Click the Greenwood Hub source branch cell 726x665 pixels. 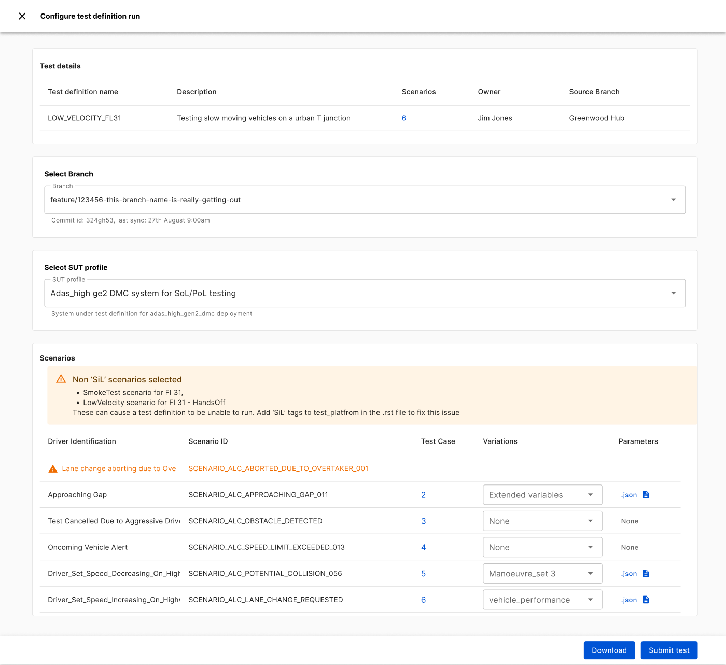coord(596,118)
